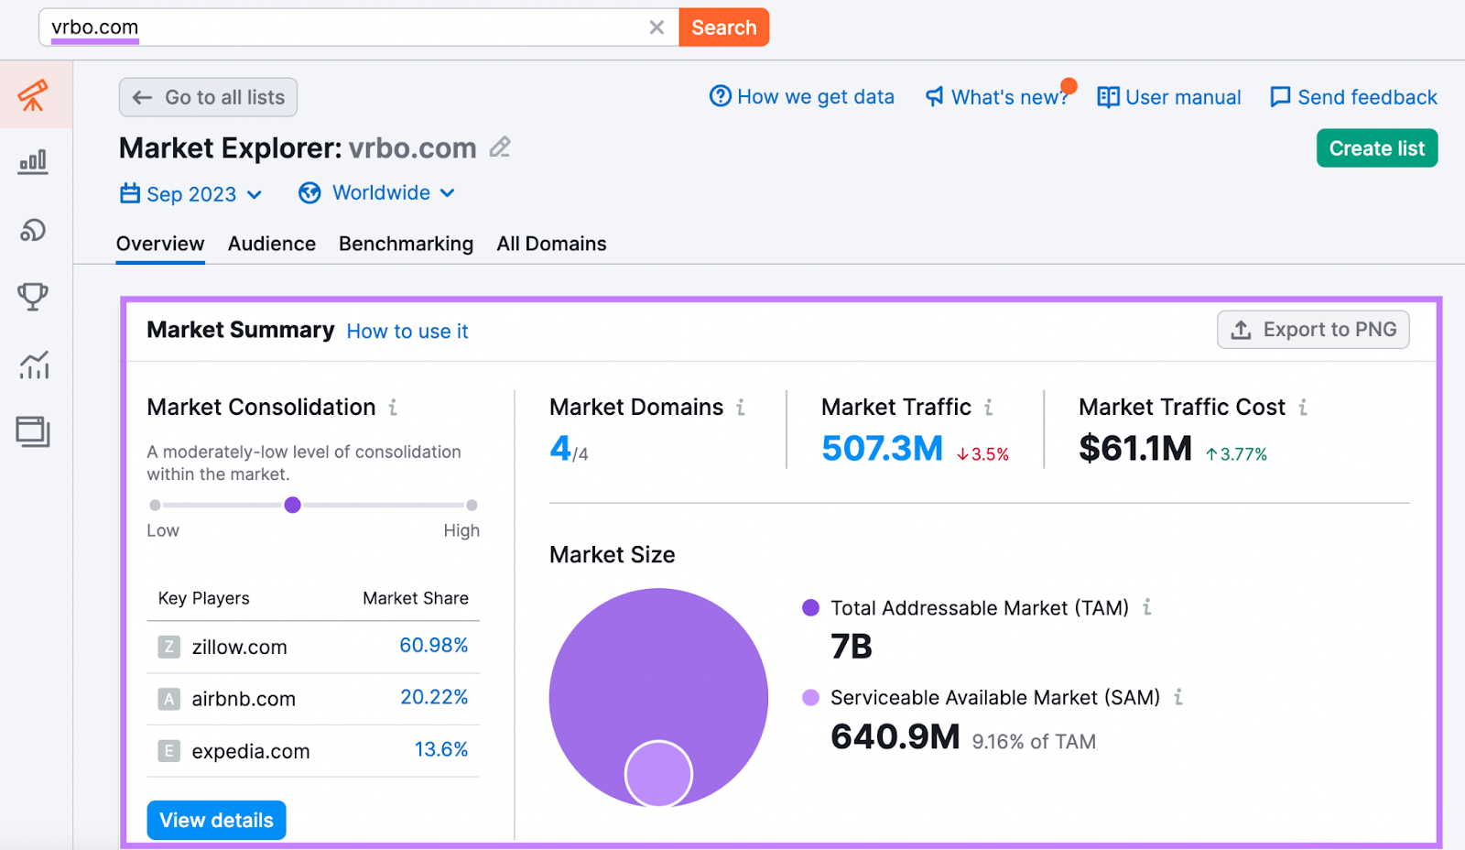Image resolution: width=1465 pixels, height=850 pixels.
Task: Click Go to all lists button
Action: click(208, 97)
